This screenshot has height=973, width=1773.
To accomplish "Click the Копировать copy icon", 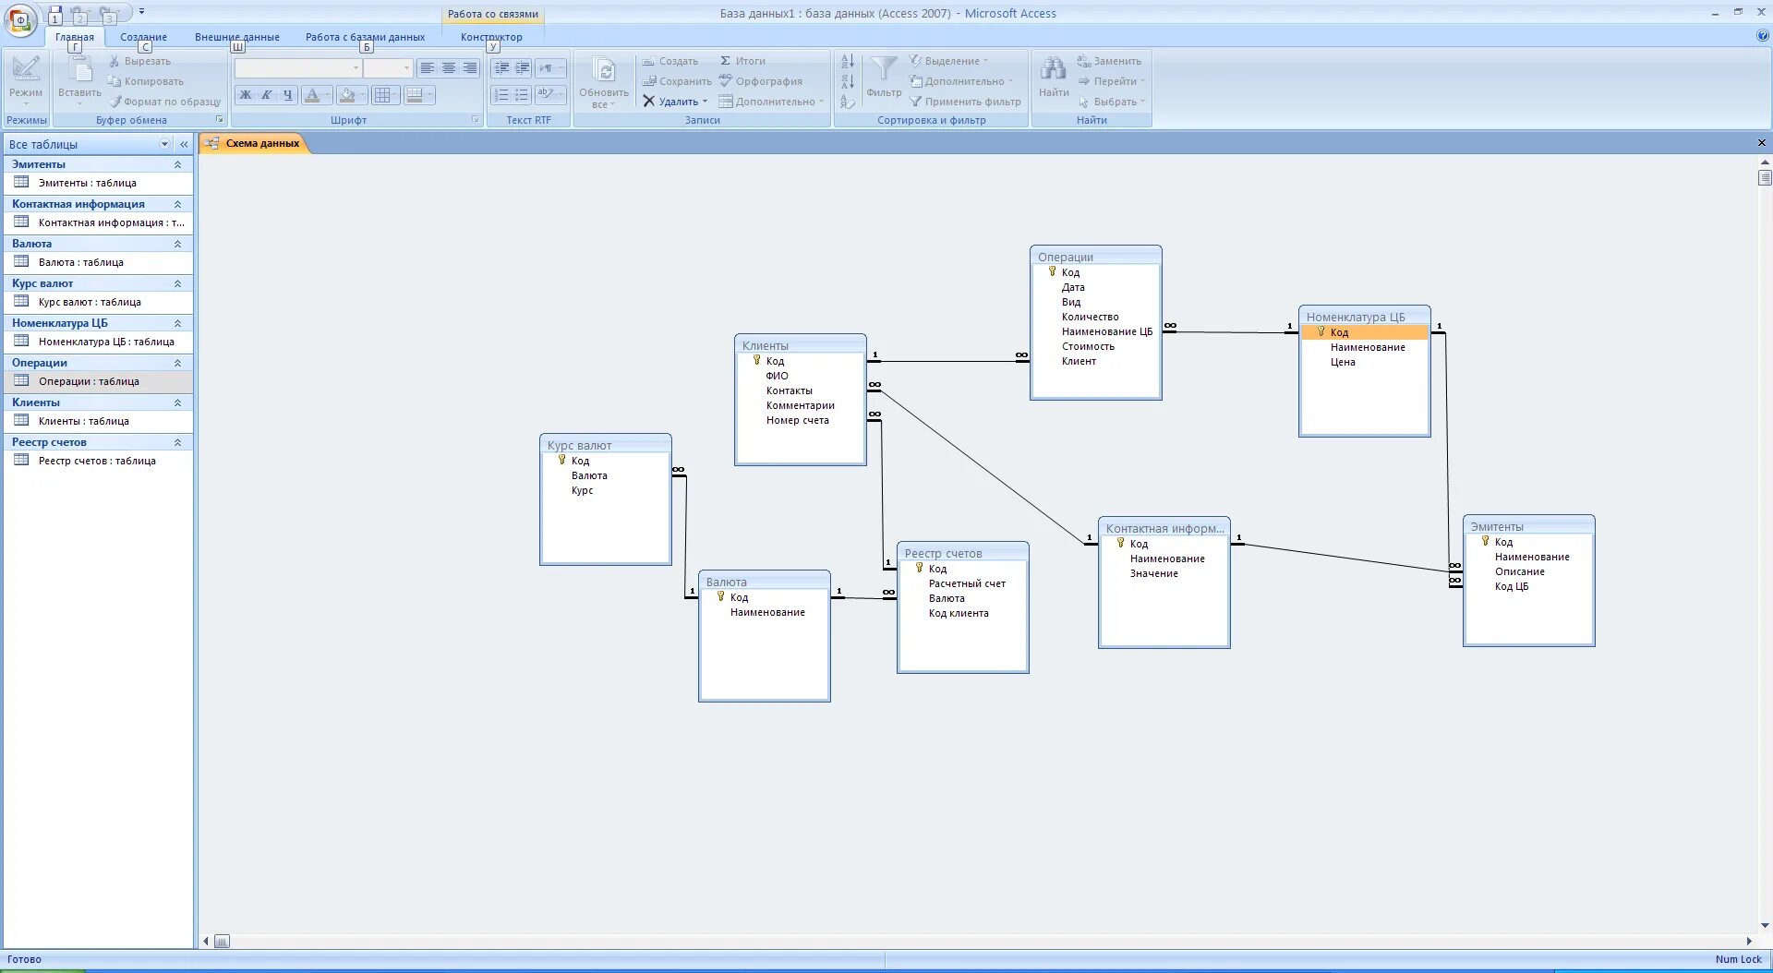I will tap(115, 81).
